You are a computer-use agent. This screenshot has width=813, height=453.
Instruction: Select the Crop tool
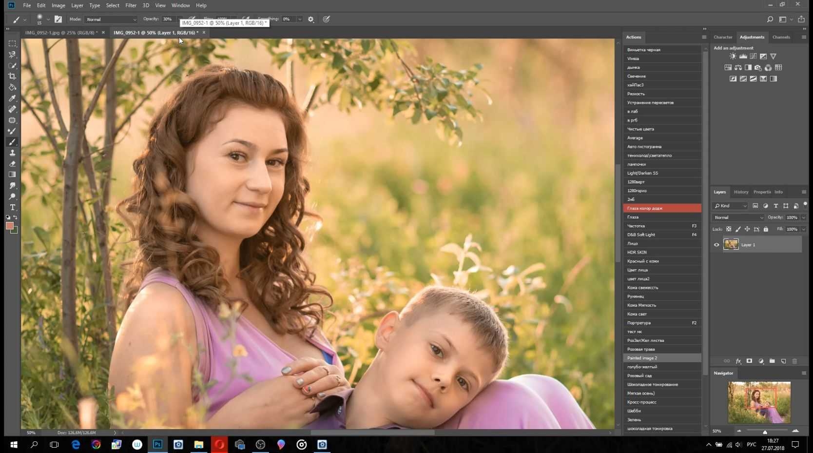[x=12, y=76]
